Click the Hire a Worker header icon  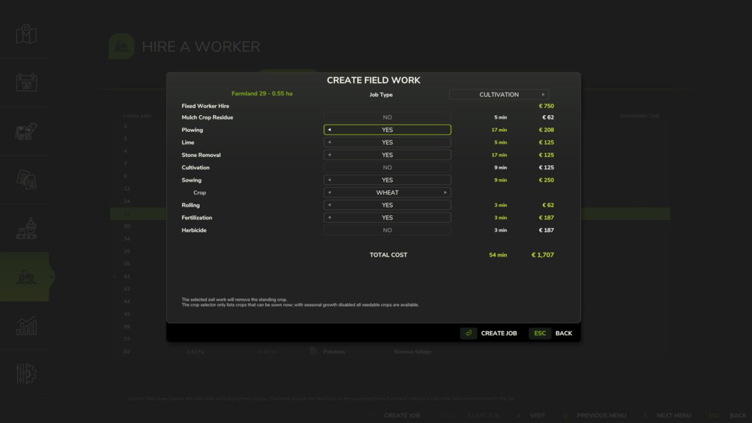coord(122,46)
